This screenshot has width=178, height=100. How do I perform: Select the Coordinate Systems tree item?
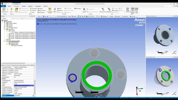coord(13,28)
